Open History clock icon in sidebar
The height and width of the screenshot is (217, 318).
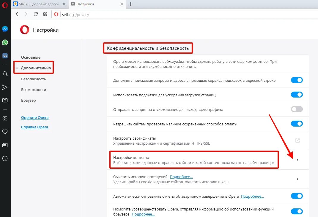point(5,158)
